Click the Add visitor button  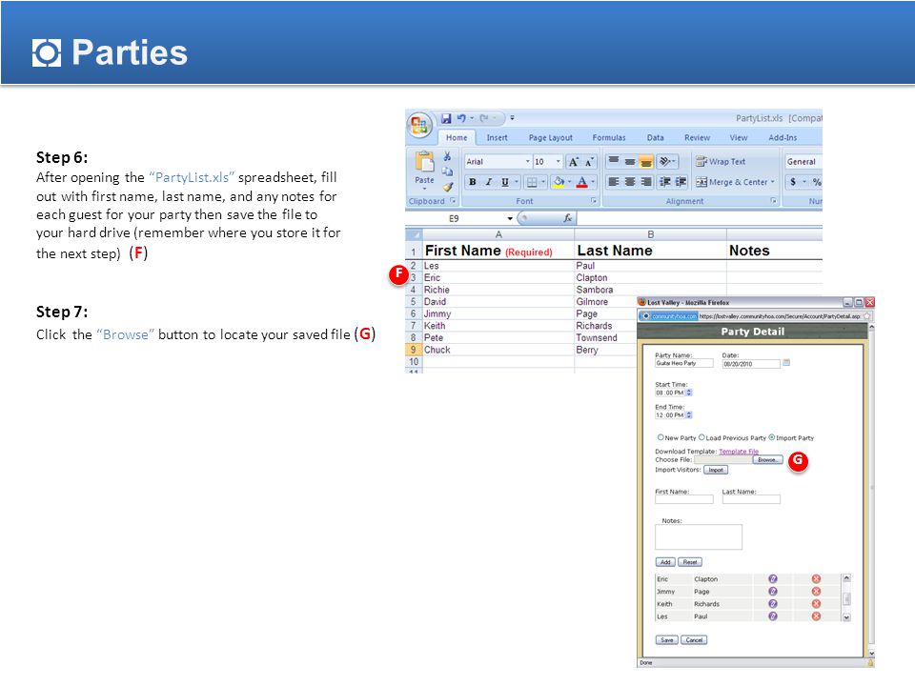click(x=665, y=562)
